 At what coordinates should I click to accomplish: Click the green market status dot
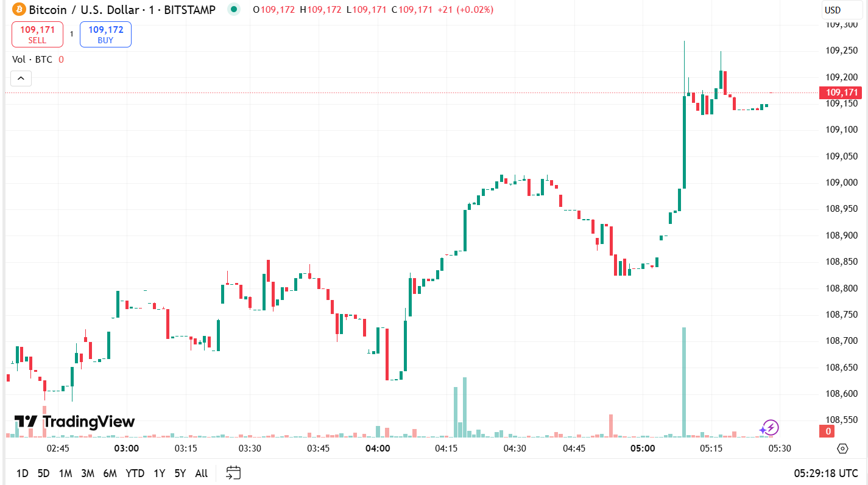[x=233, y=9]
